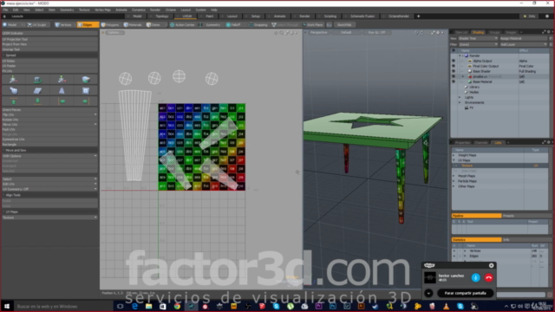Open the Filter (none) dropdown

coord(478,44)
